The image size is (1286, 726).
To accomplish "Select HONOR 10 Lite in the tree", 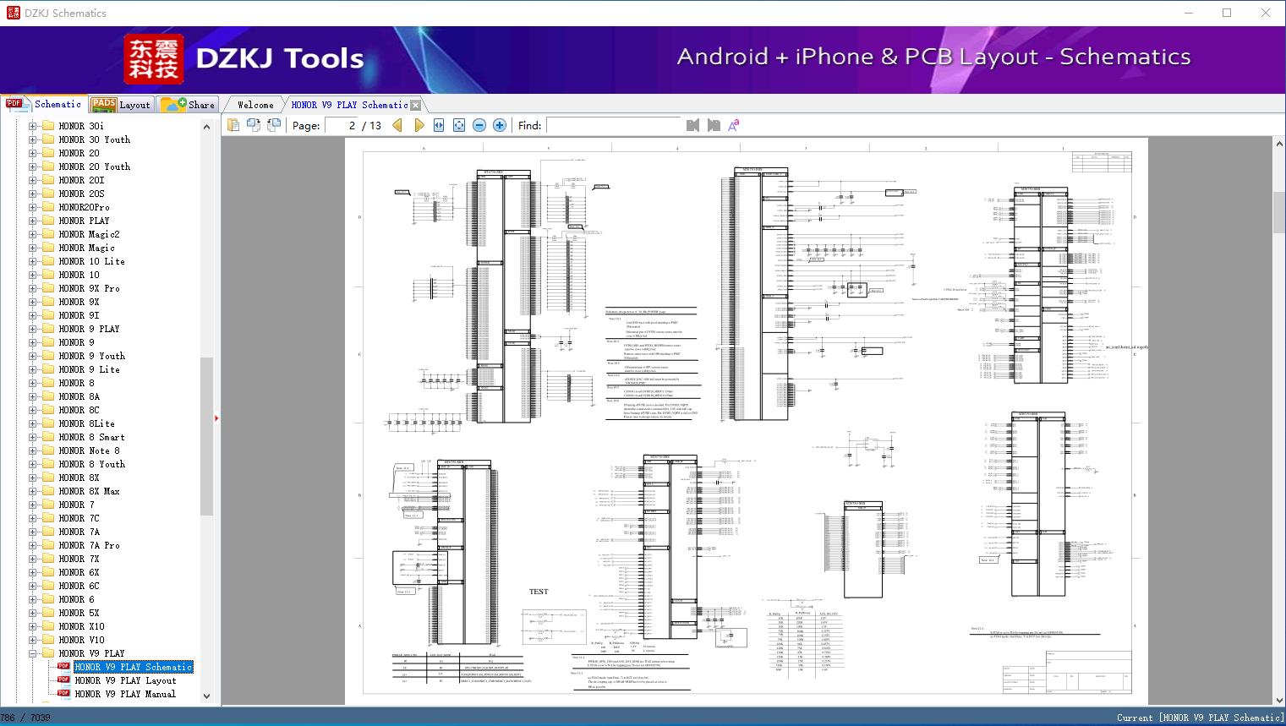I will pyautogui.click(x=91, y=261).
